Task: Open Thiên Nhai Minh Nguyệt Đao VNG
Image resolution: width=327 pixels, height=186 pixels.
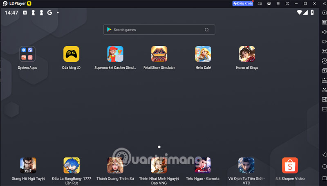Action: pyautogui.click(x=159, y=166)
